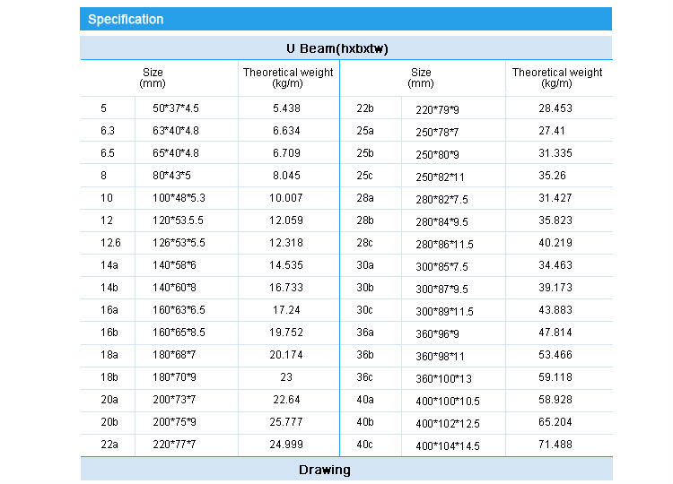Click the Specification section header
This screenshot has height=484, width=673.
(x=126, y=19)
